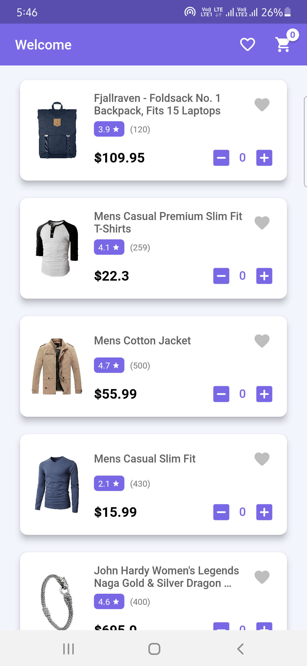The image size is (307, 666).
Task: Decrease quantity of the Mens Cotton Jacket
Action: coord(221,394)
